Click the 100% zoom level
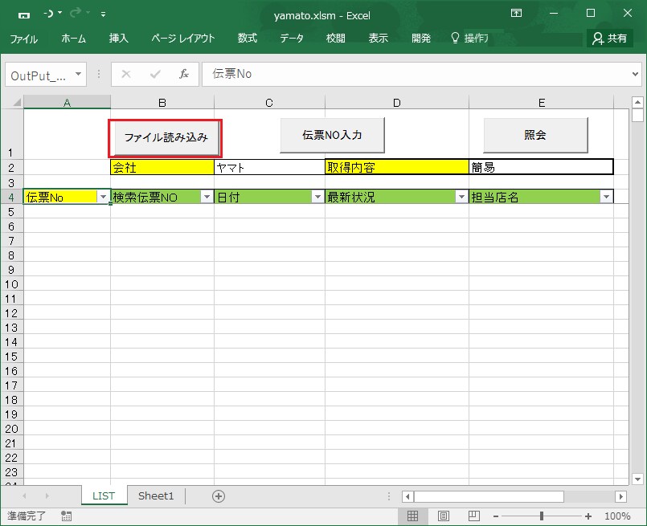The height and width of the screenshot is (526, 647). (x=617, y=516)
